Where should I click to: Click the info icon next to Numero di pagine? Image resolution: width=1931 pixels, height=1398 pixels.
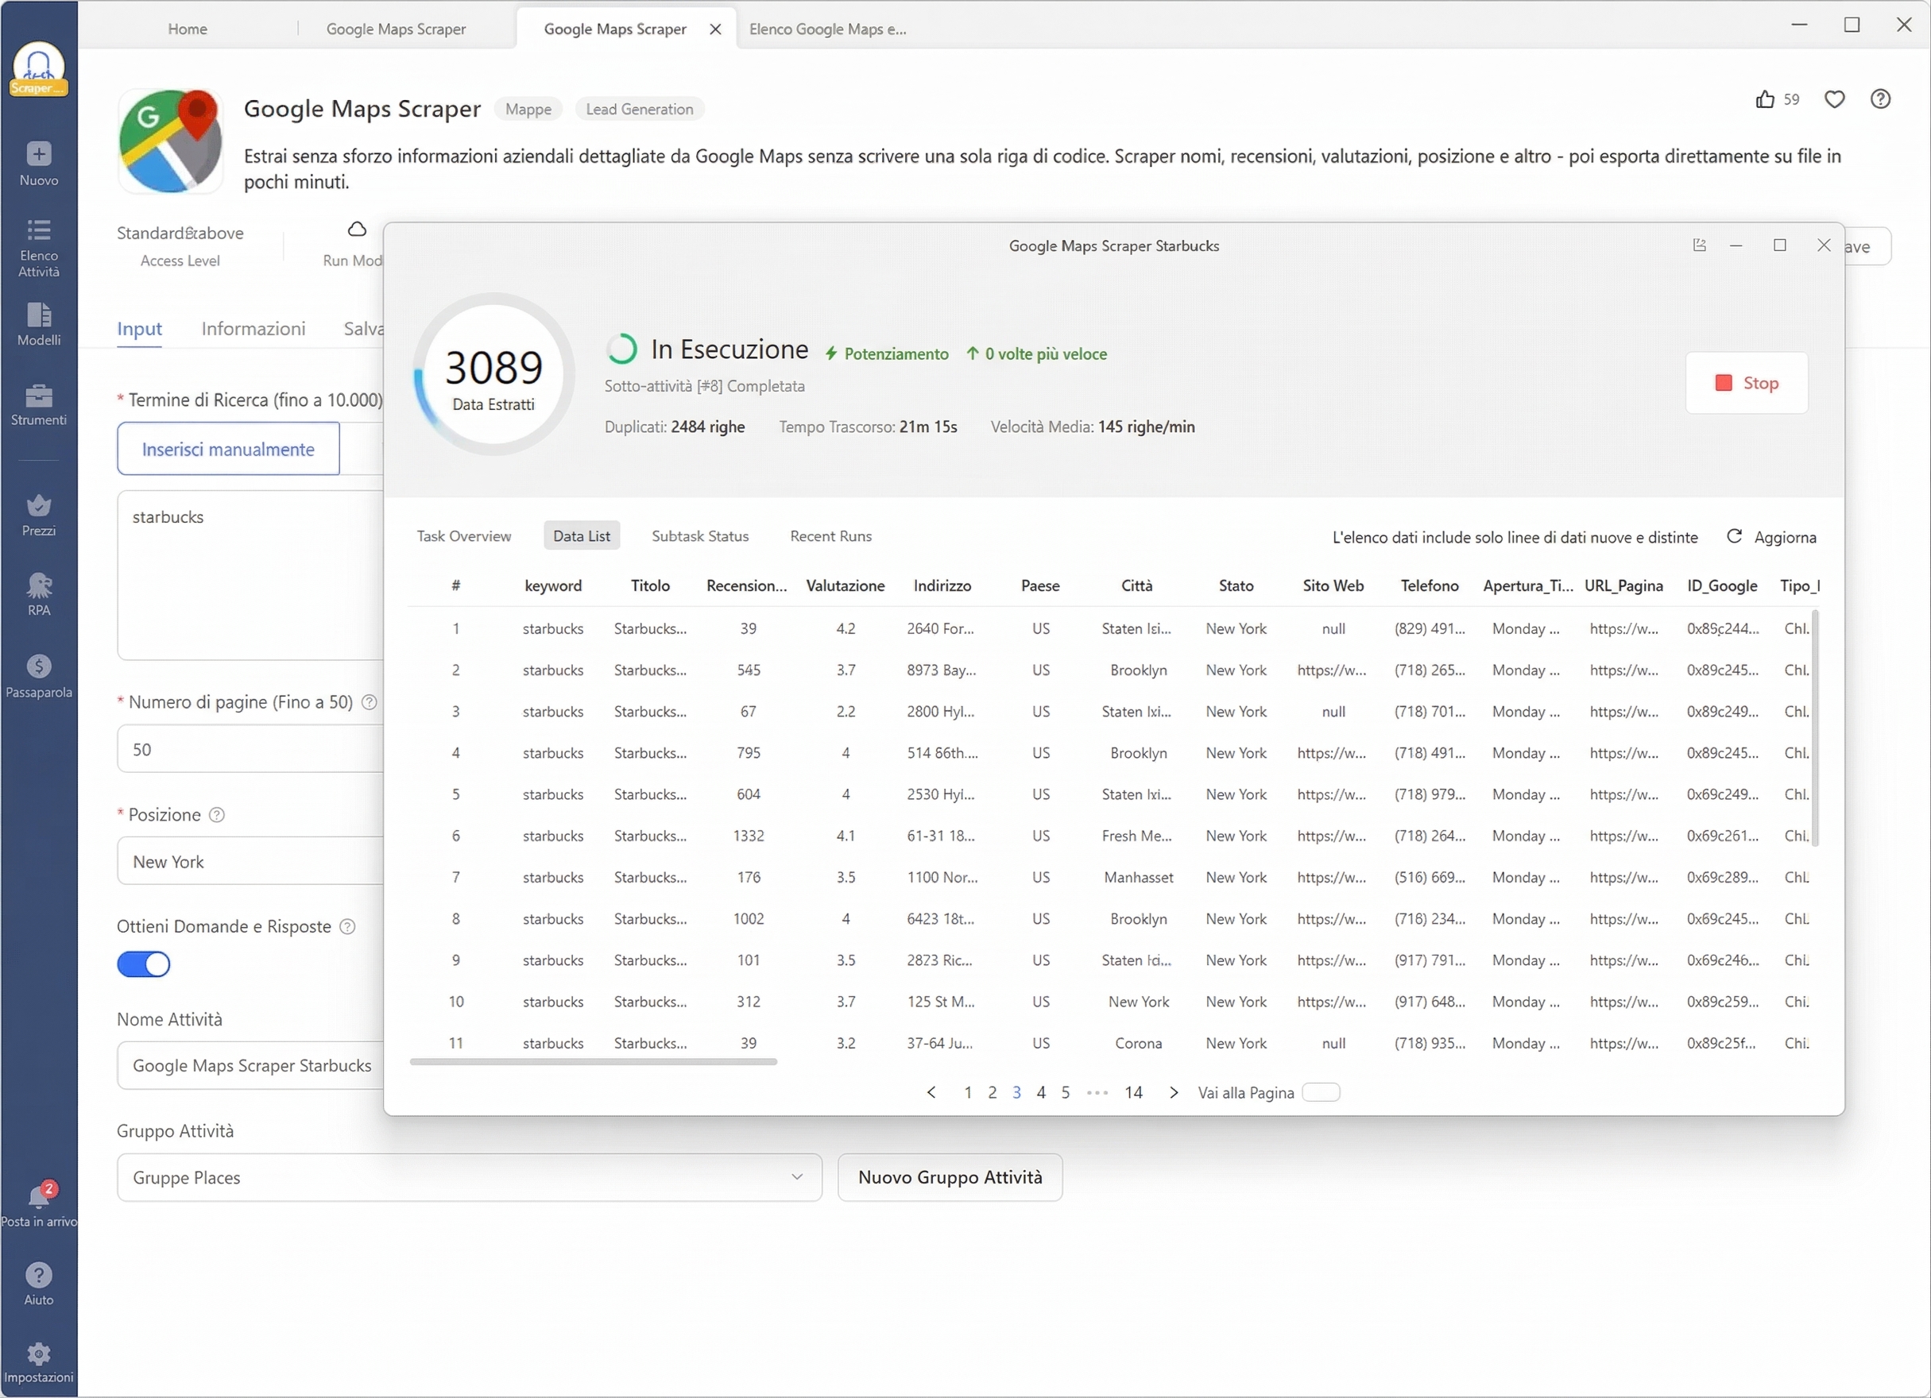click(x=370, y=702)
